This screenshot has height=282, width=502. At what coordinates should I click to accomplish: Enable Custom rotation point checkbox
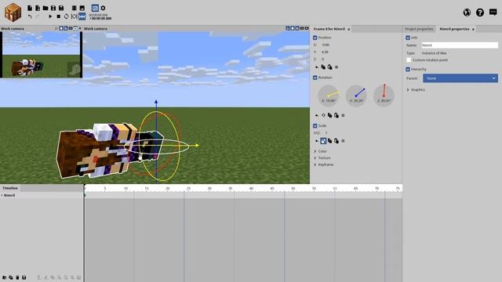(409, 60)
